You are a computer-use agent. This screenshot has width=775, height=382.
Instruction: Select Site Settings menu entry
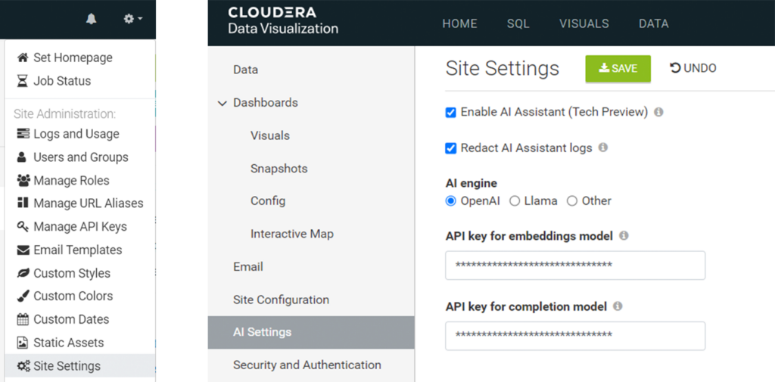tap(80, 366)
